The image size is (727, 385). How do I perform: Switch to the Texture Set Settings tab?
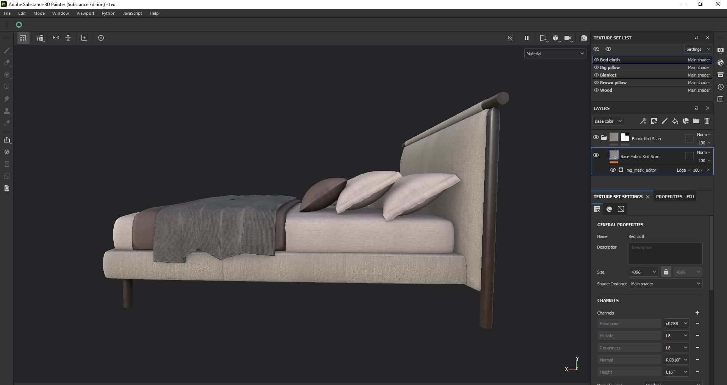pos(618,197)
